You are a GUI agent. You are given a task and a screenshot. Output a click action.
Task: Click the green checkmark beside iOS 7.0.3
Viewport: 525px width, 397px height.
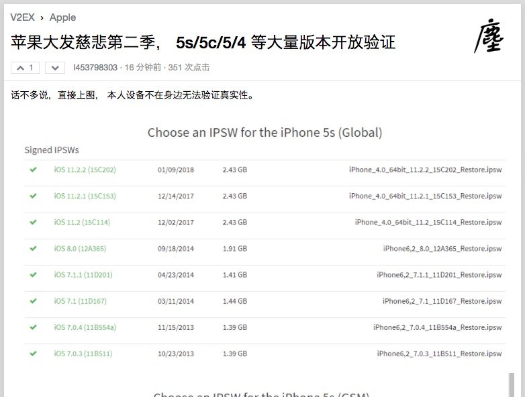[33, 353]
